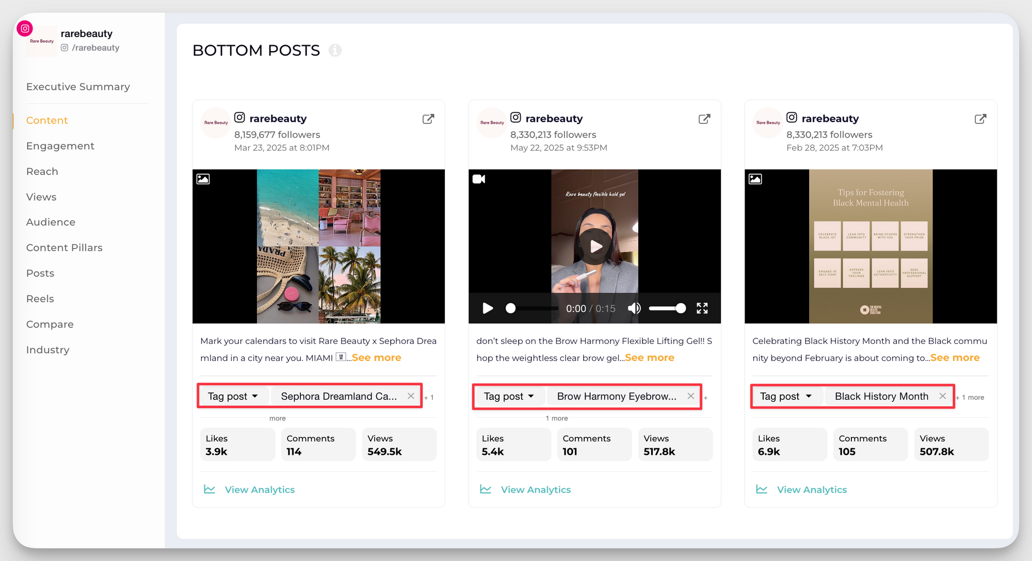This screenshot has width=1032, height=561.
Task: Remove the Brow Harmony Eyebrow... tag
Action: pos(691,396)
